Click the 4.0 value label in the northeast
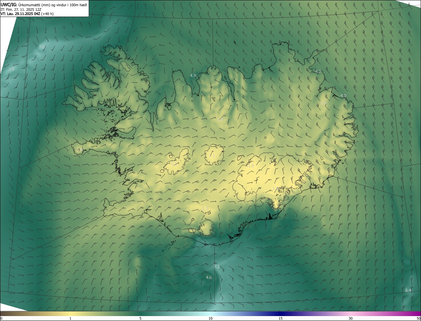This screenshot has height=321, width=421. pyautogui.click(x=343, y=96)
